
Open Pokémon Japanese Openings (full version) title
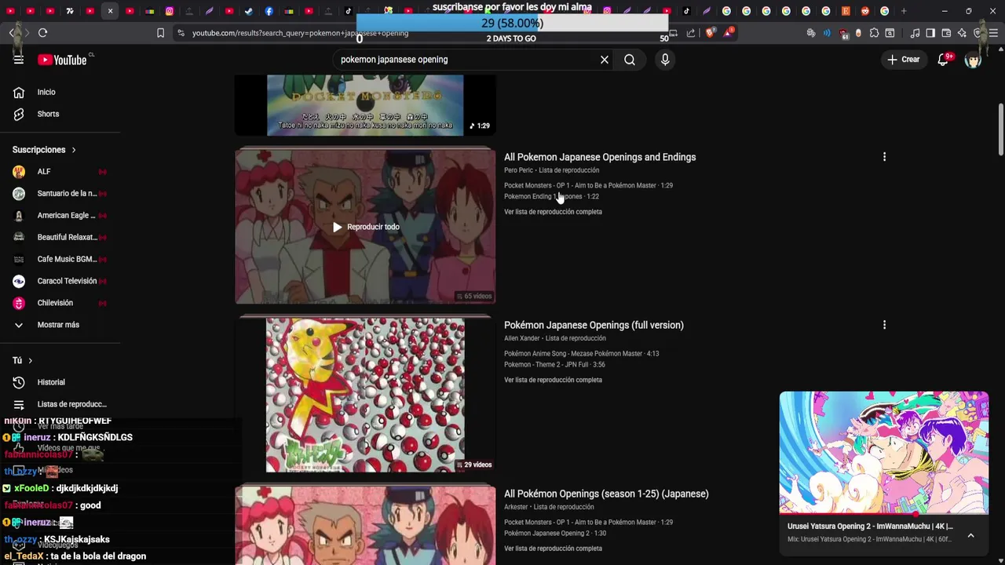594,325
